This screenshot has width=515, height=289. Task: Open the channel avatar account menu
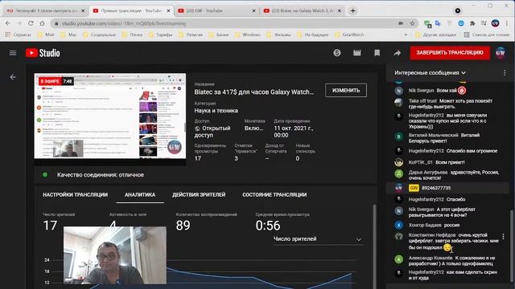(x=501, y=53)
